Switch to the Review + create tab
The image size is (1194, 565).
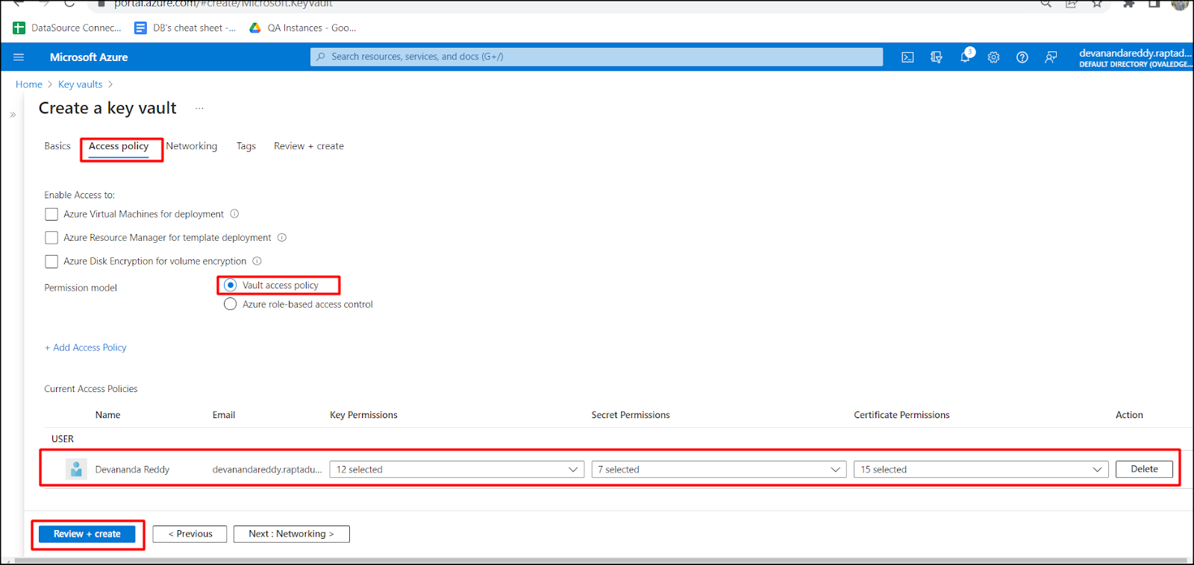(x=309, y=146)
